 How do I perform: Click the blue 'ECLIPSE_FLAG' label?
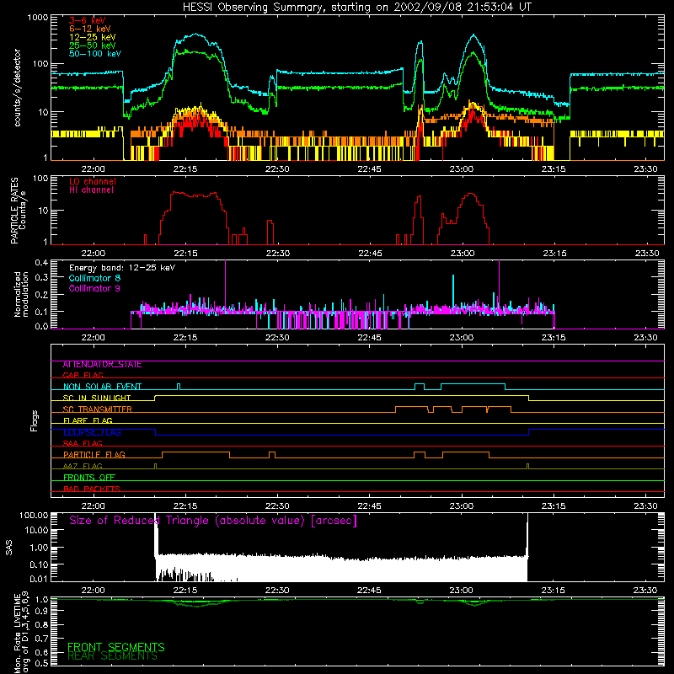point(92,432)
